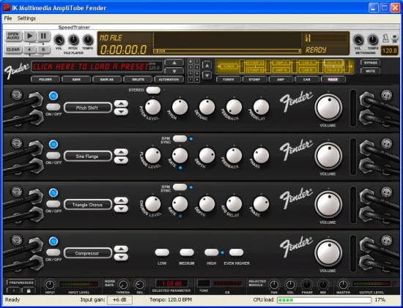
Task: Delete the current preset
Action: point(138,79)
